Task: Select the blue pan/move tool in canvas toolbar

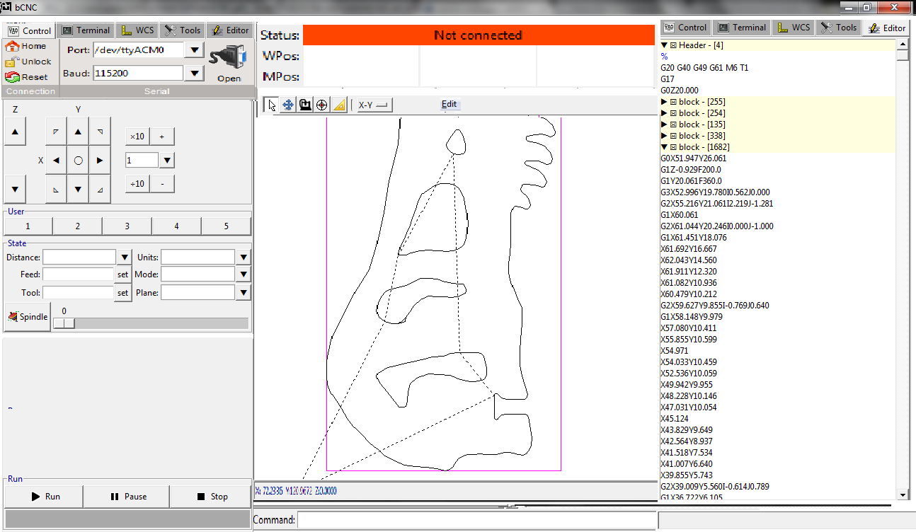Action: pyautogui.click(x=288, y=105)
